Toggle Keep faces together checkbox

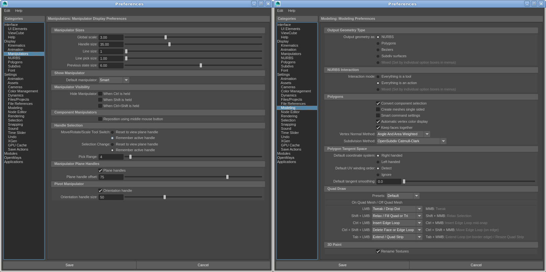tap(378, 128)
